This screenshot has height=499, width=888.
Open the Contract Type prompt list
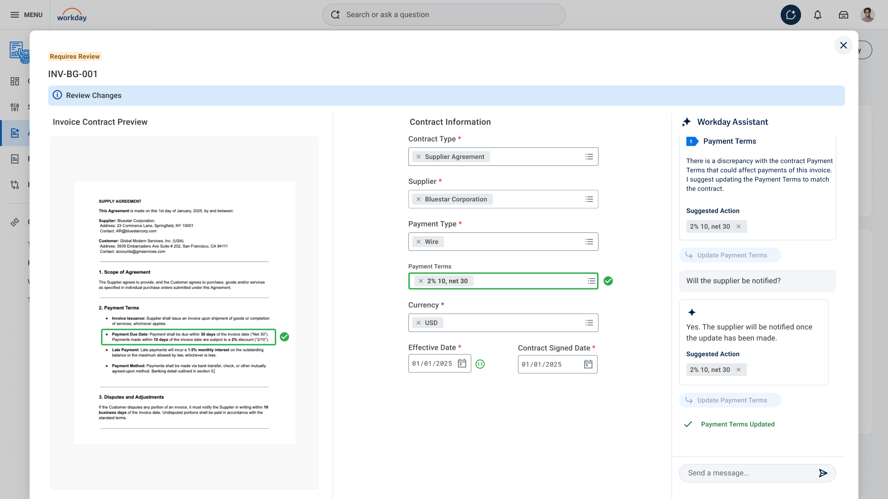click(x=589, y=157)
